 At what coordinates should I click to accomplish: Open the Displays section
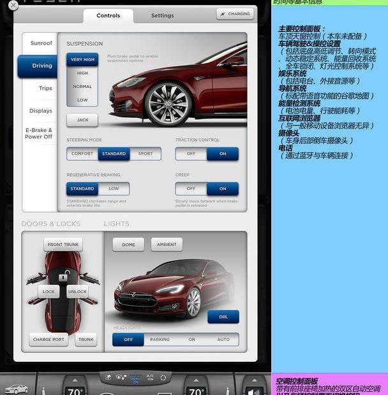tap(41, 111)
